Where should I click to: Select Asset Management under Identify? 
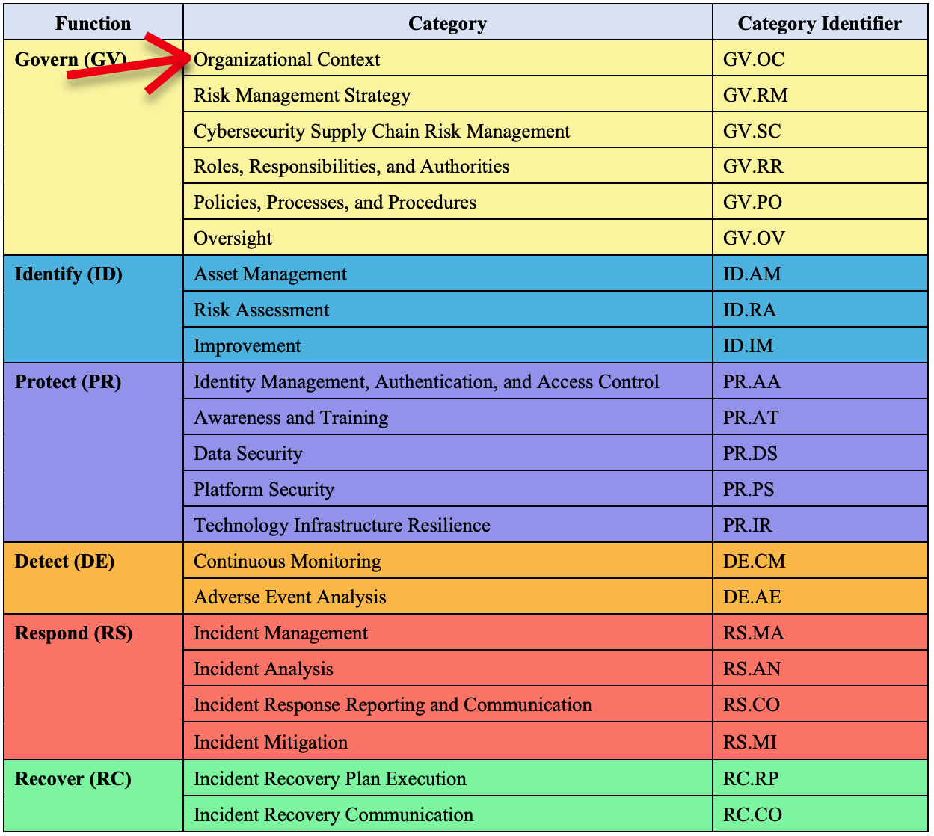(270, 274)
